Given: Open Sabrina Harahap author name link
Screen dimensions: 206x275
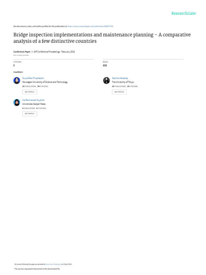Looking at the screenshot, I should [x=120, y=78].
